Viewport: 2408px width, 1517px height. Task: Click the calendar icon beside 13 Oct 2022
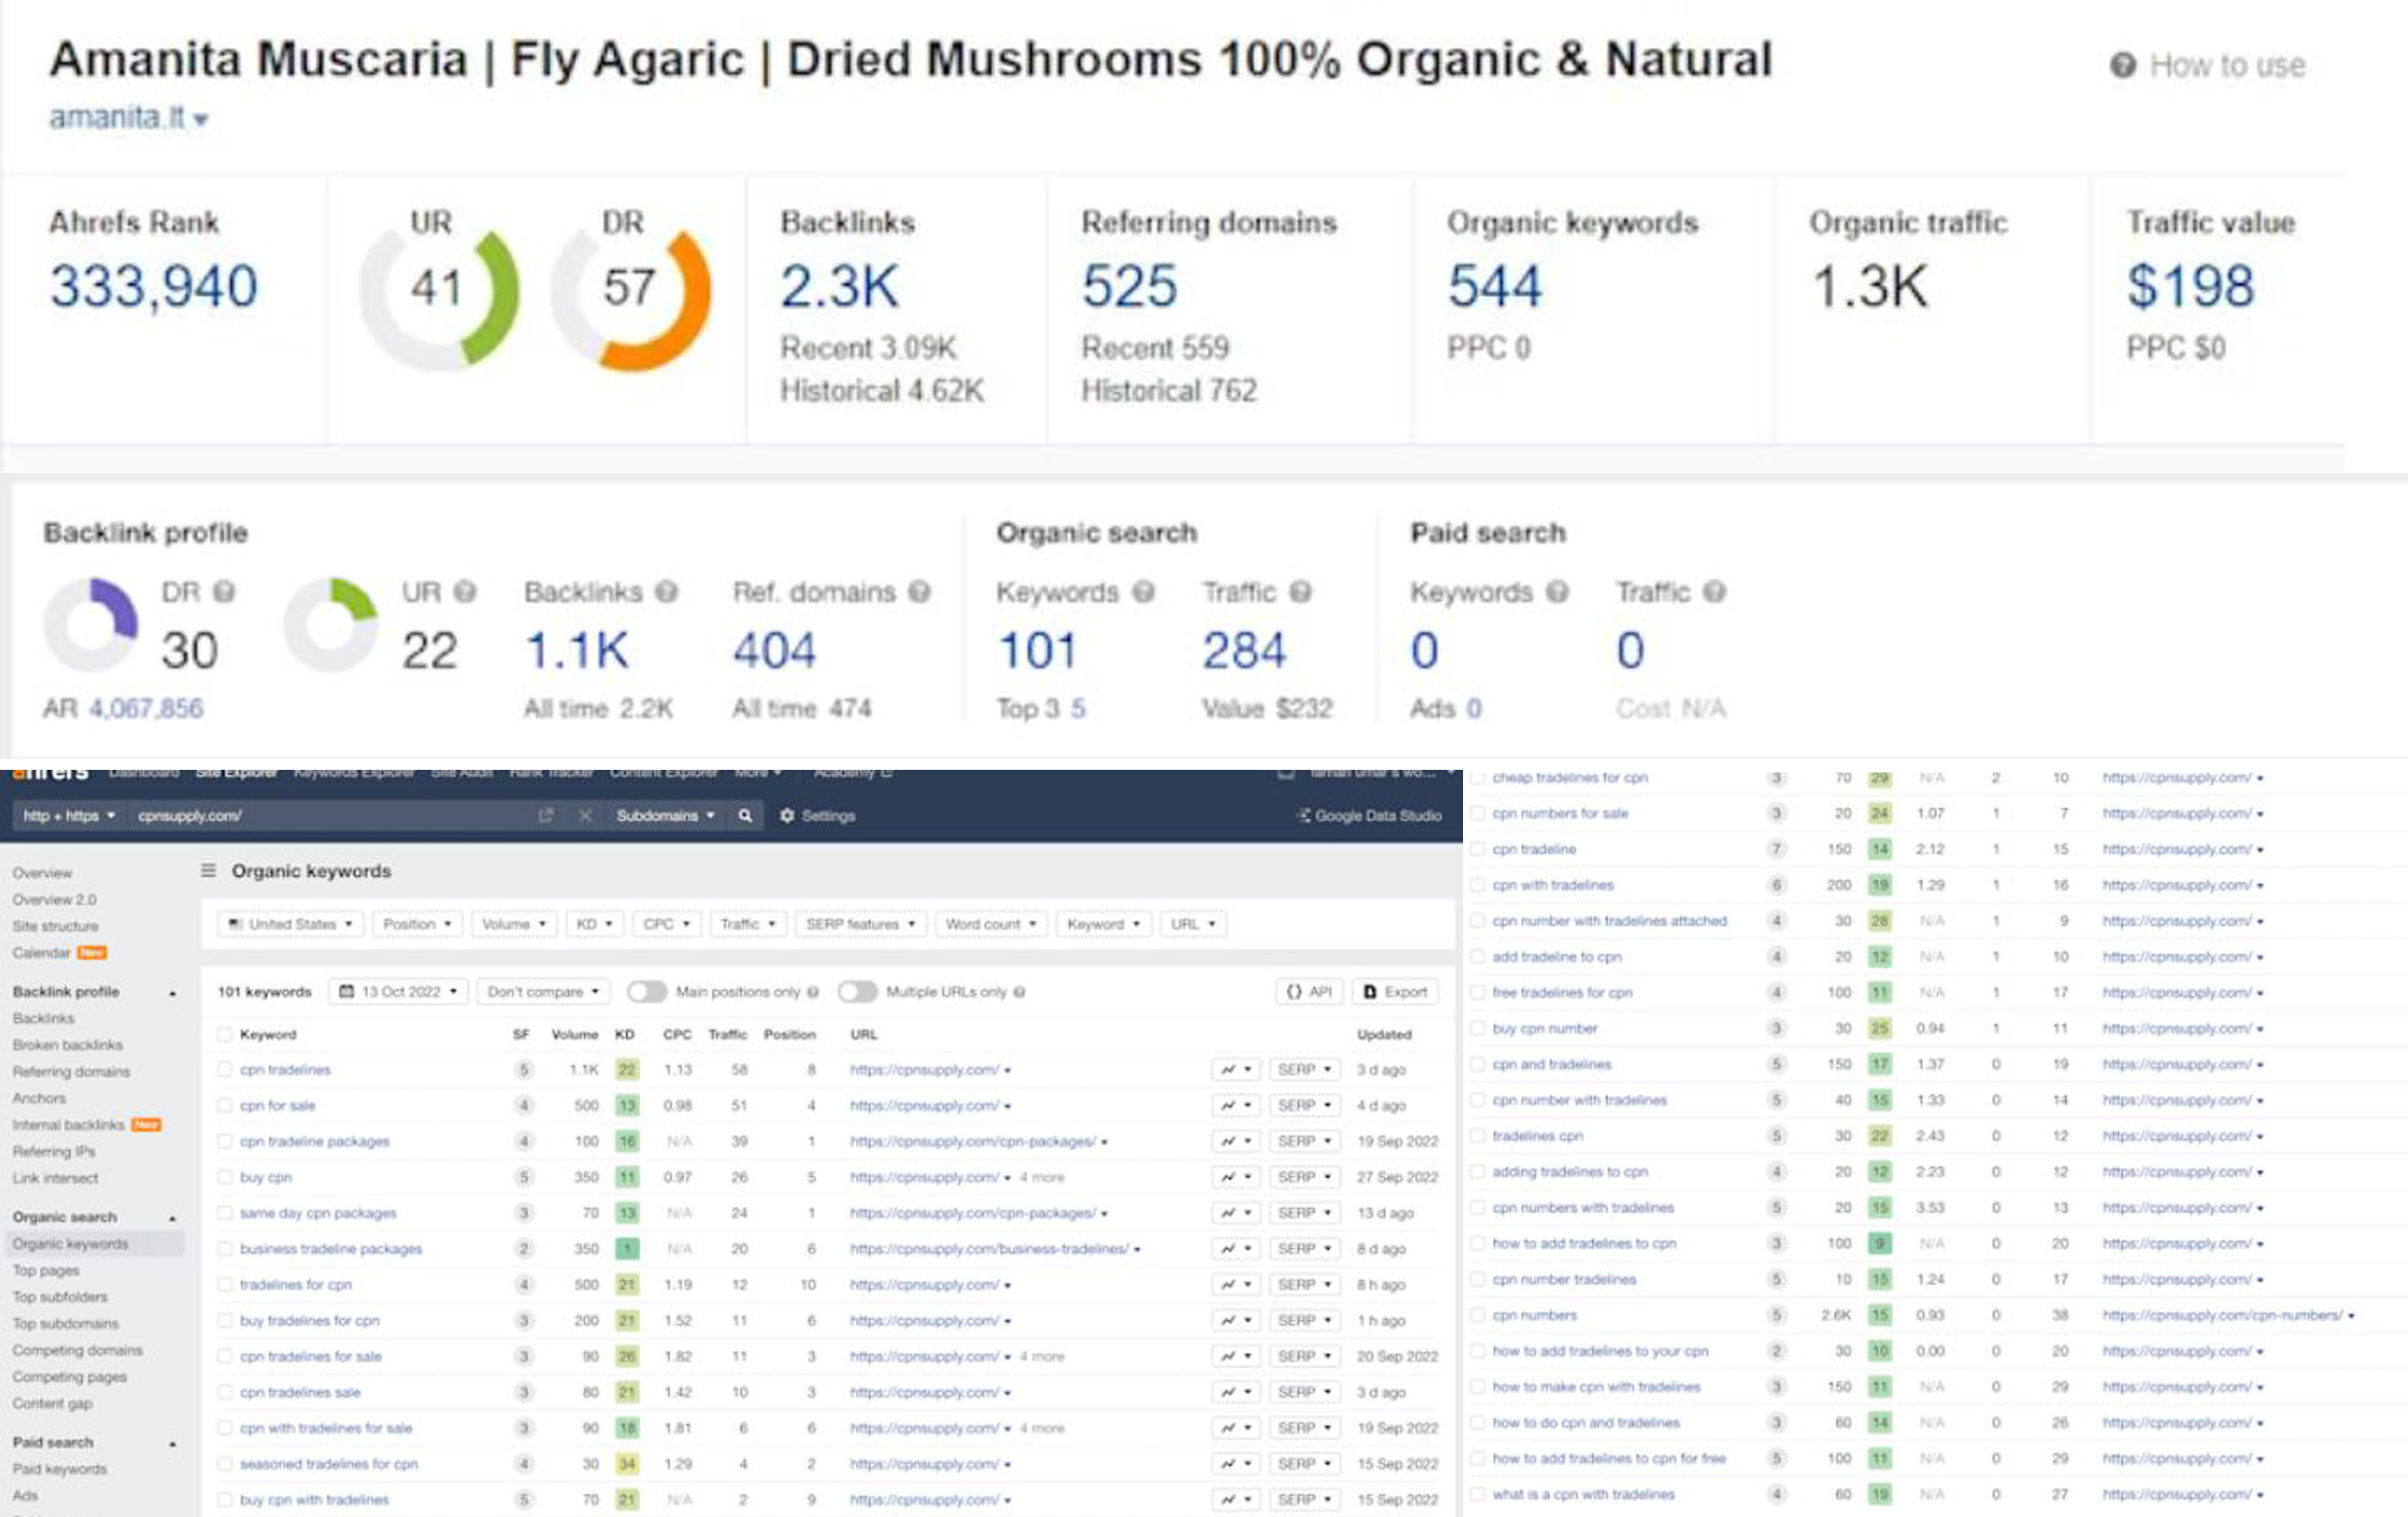346,991
